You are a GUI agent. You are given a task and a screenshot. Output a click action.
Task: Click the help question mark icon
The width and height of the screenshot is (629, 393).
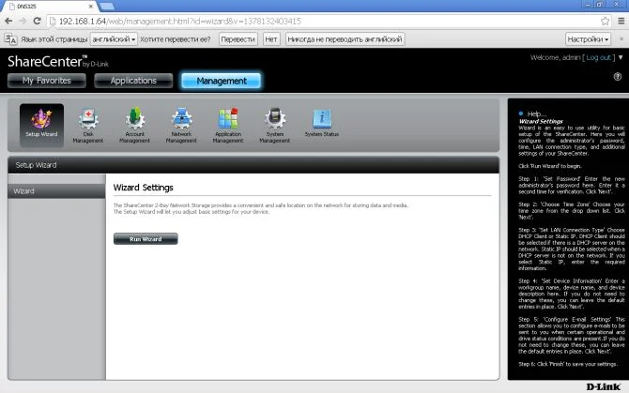[618, 76]
